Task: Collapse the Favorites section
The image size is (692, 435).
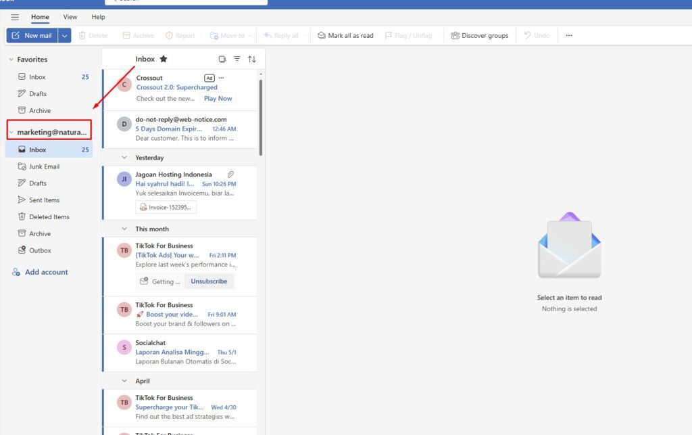Action: point(11,59)
